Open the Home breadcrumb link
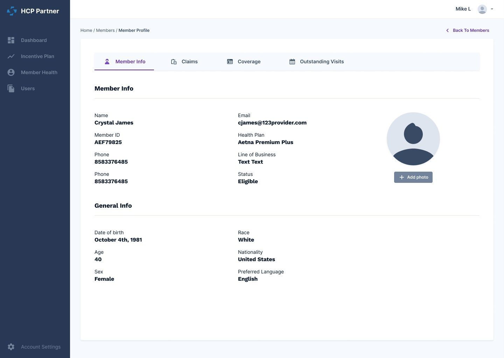504x358 pixels. 86,30
